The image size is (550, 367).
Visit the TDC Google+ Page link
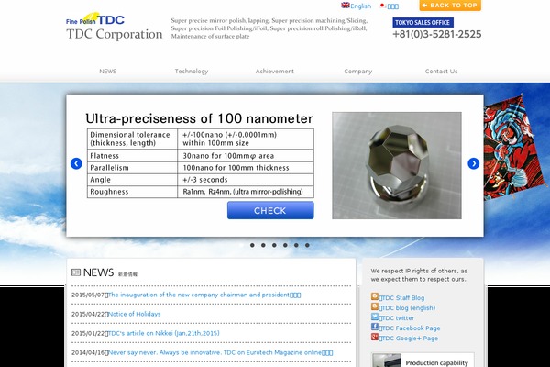pos(409,339)
